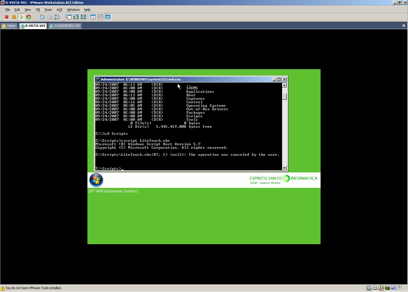
Task: Suspend the virtual machine with pause icon
Action: 14,17
